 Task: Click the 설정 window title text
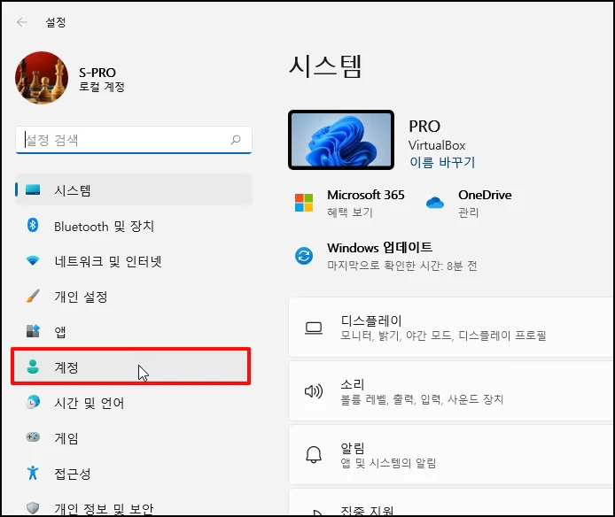[x=56, y=22]
